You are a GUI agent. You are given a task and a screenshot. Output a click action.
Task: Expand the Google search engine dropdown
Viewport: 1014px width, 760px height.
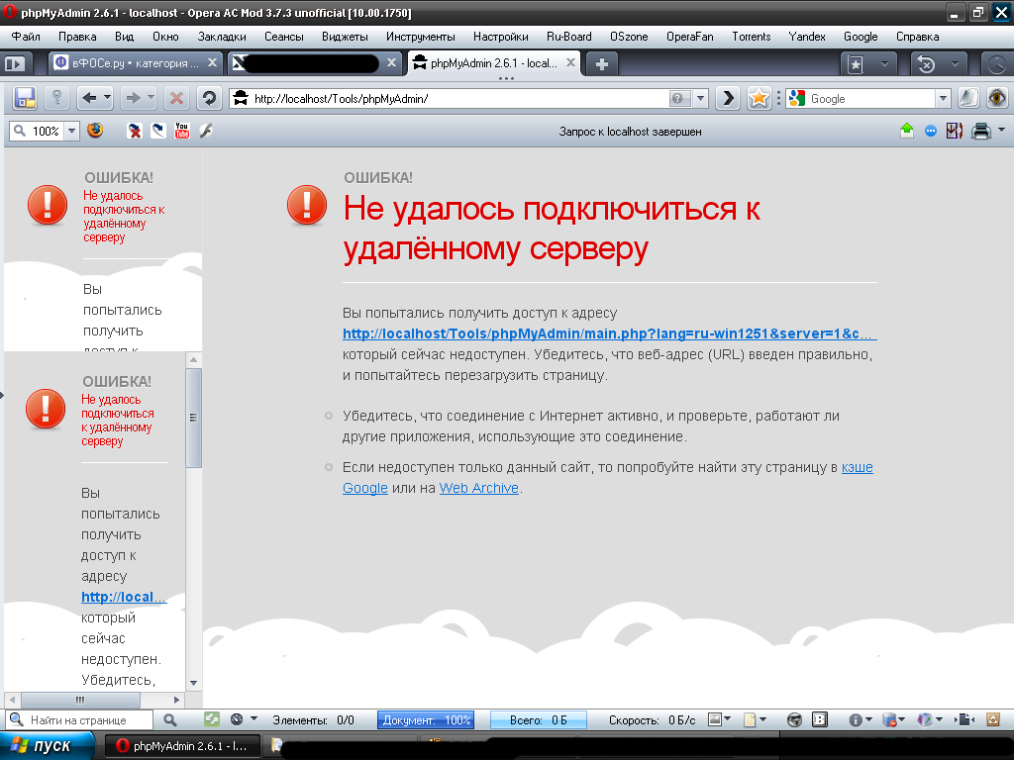(x=943, y=98)
